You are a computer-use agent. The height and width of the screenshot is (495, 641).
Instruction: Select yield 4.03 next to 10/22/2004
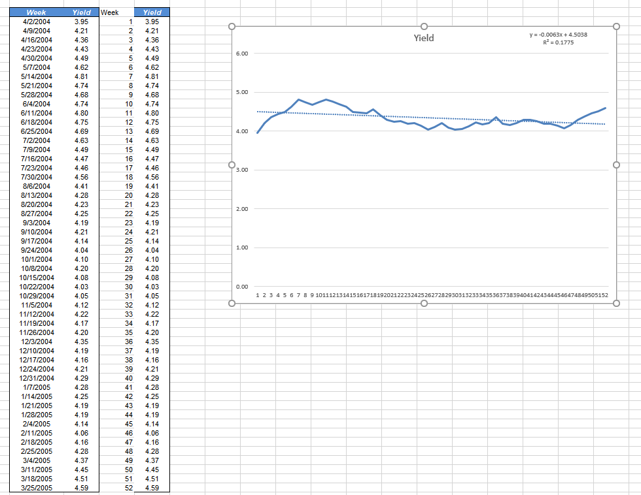click(81, 287)
